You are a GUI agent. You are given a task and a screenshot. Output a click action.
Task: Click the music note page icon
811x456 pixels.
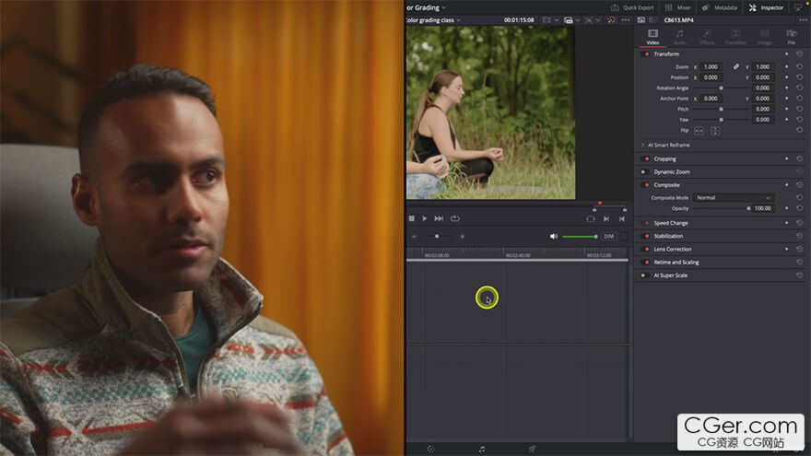[481, 450]
